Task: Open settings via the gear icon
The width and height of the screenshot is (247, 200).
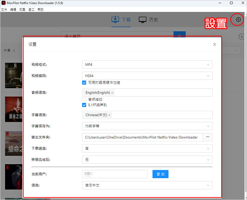Action: (238, 20)
